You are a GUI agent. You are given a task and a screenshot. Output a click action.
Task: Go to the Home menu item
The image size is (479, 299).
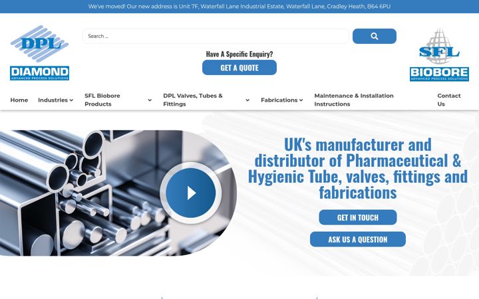coord(19,100)
